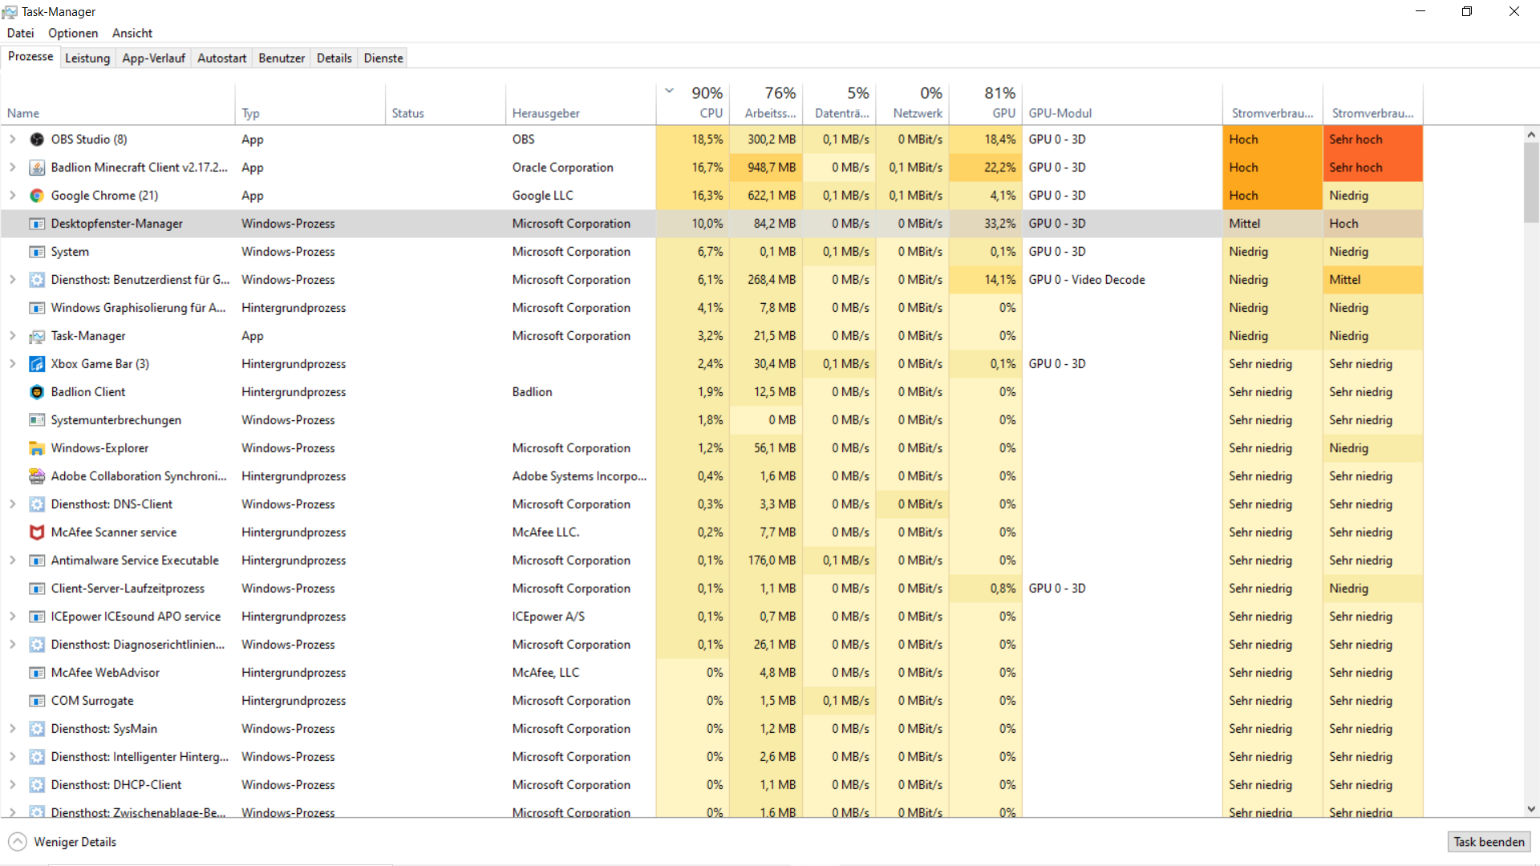
Task: Expand the OBS Studio process group
Action: tap(13, 140)
